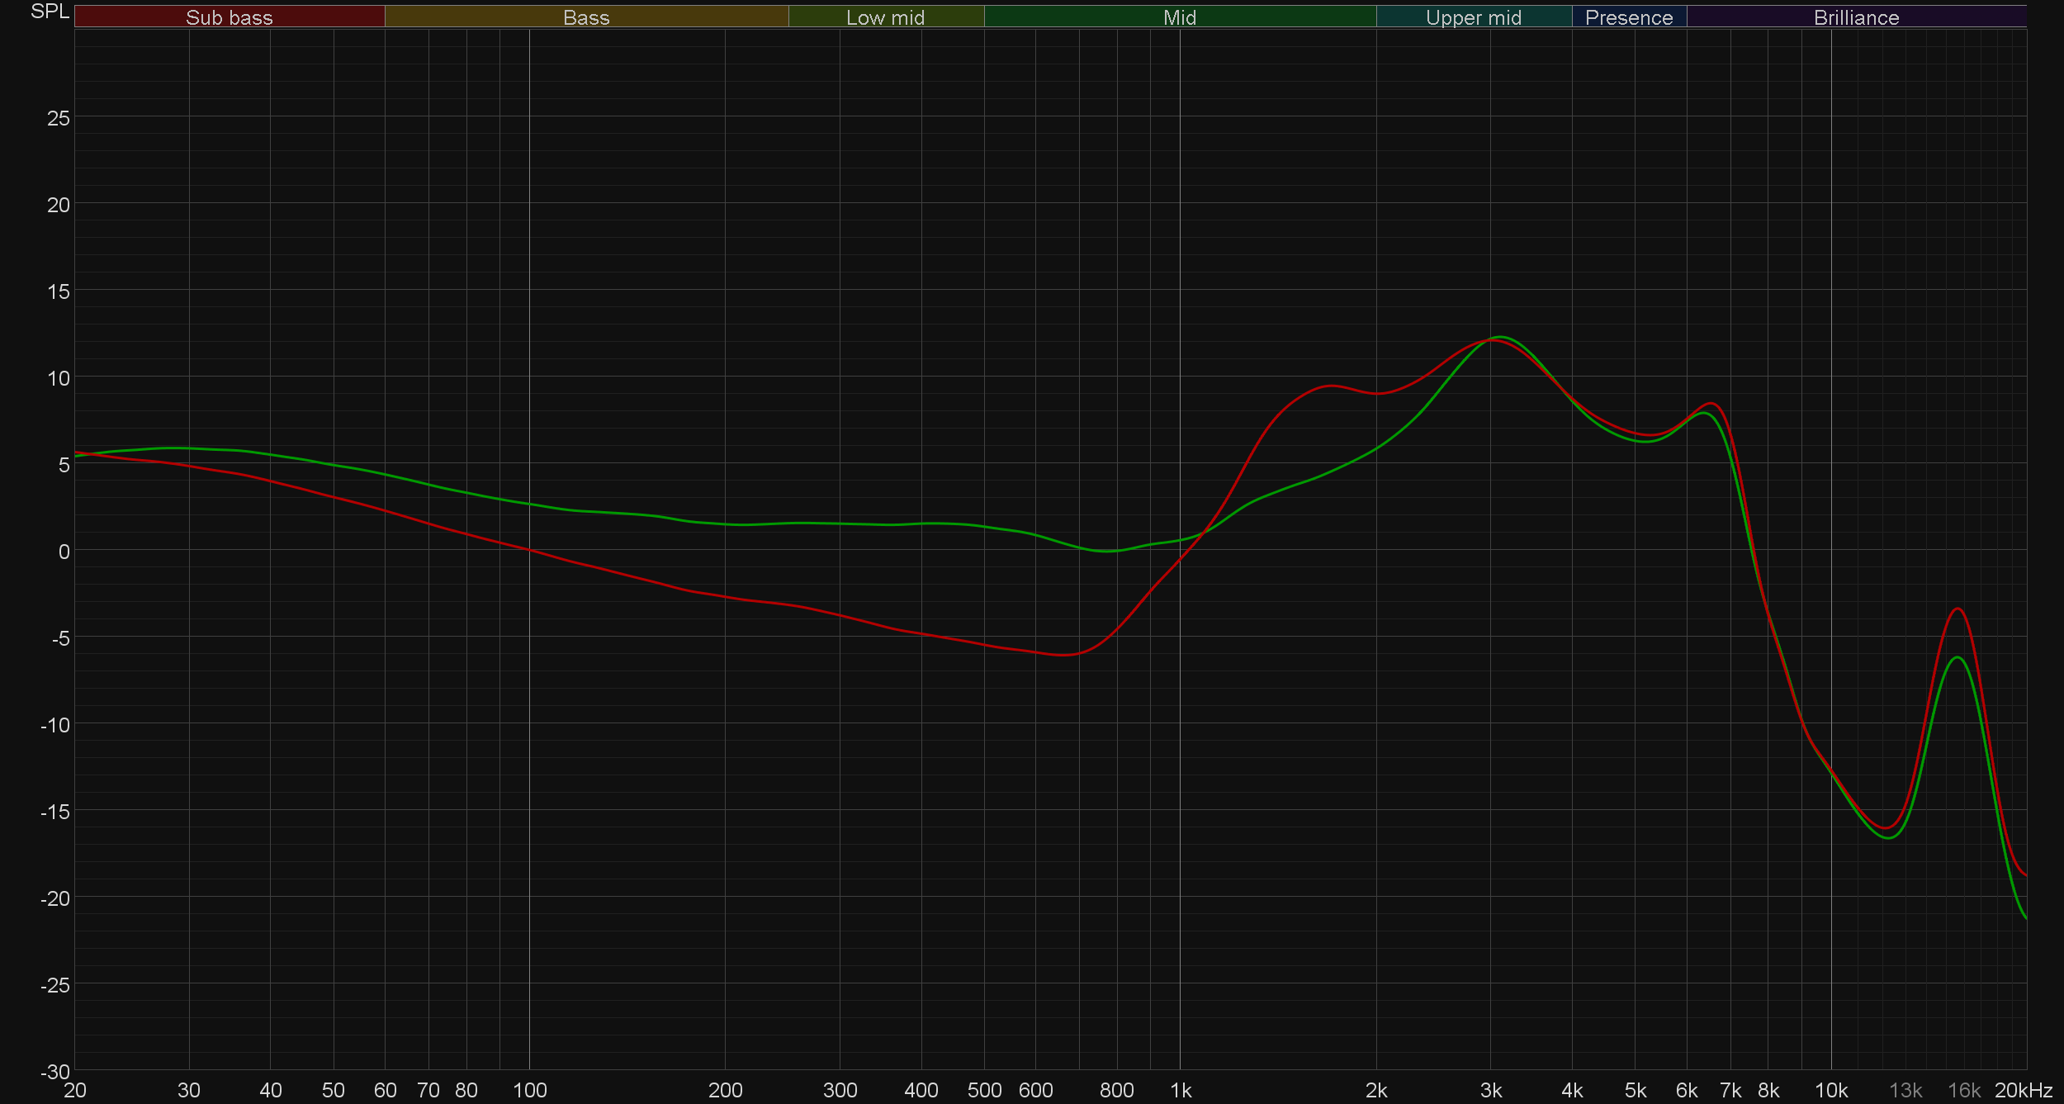Click the 100 Hz frequency axis label
Viewport: 2064px width, 1104px height.
tap(529, 1091)
